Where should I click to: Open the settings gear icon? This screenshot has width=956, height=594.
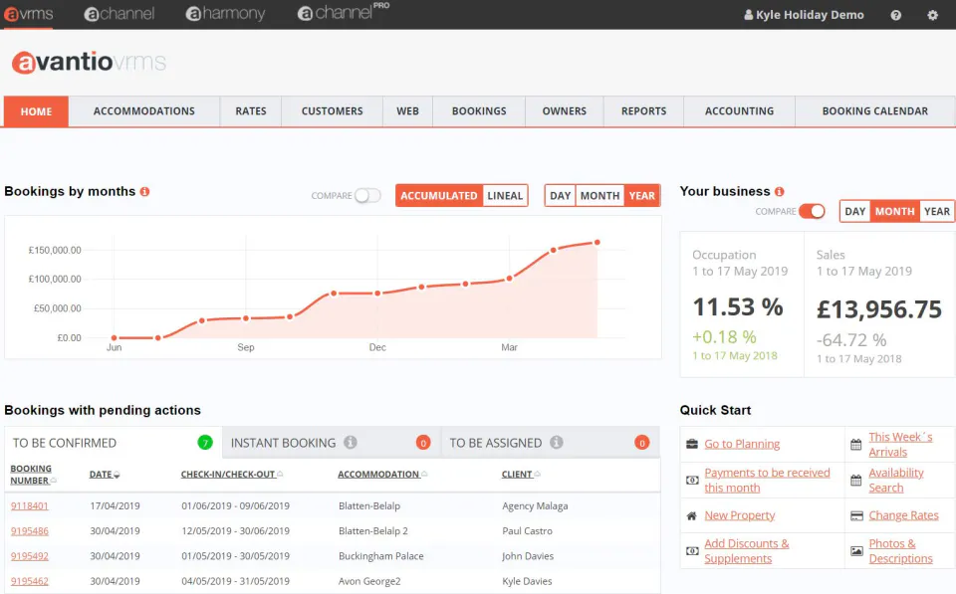[932, 15]
